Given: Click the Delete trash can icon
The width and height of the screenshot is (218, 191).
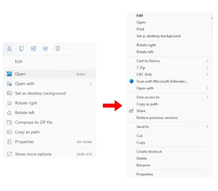Looking at the screenshot, I should pos(58,48).
